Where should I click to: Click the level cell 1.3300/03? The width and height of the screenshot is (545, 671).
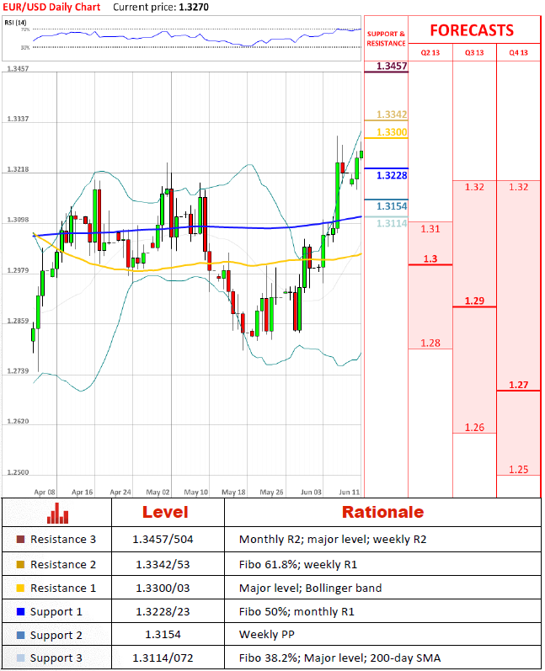(x=163, y=588)
